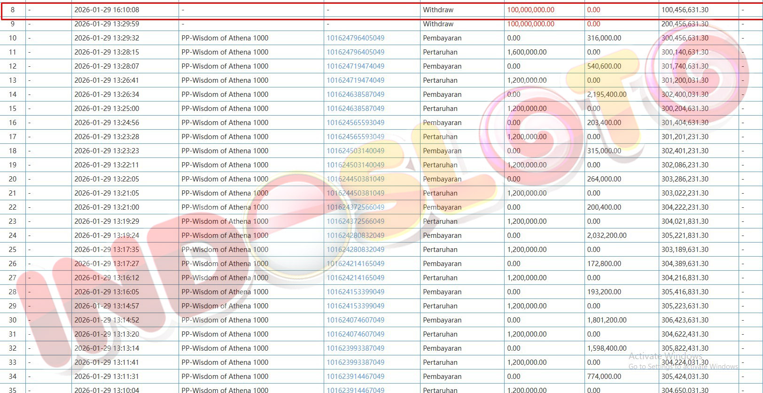Open the 101624280832049 link in row 24
Viewport: 763px width, 393px height.
pos(355,236)
